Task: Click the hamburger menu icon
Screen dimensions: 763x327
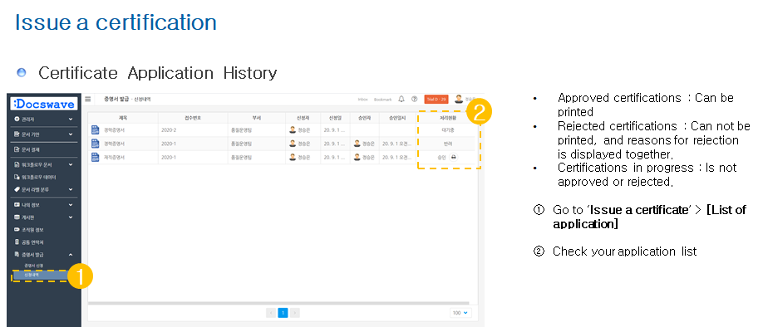Action: [x=88, y=99]
